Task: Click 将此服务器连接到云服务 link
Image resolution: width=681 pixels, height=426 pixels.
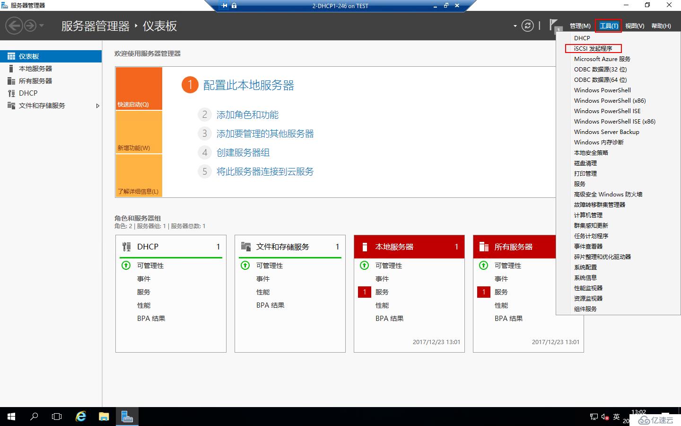Action: click(x=265, y=171)
